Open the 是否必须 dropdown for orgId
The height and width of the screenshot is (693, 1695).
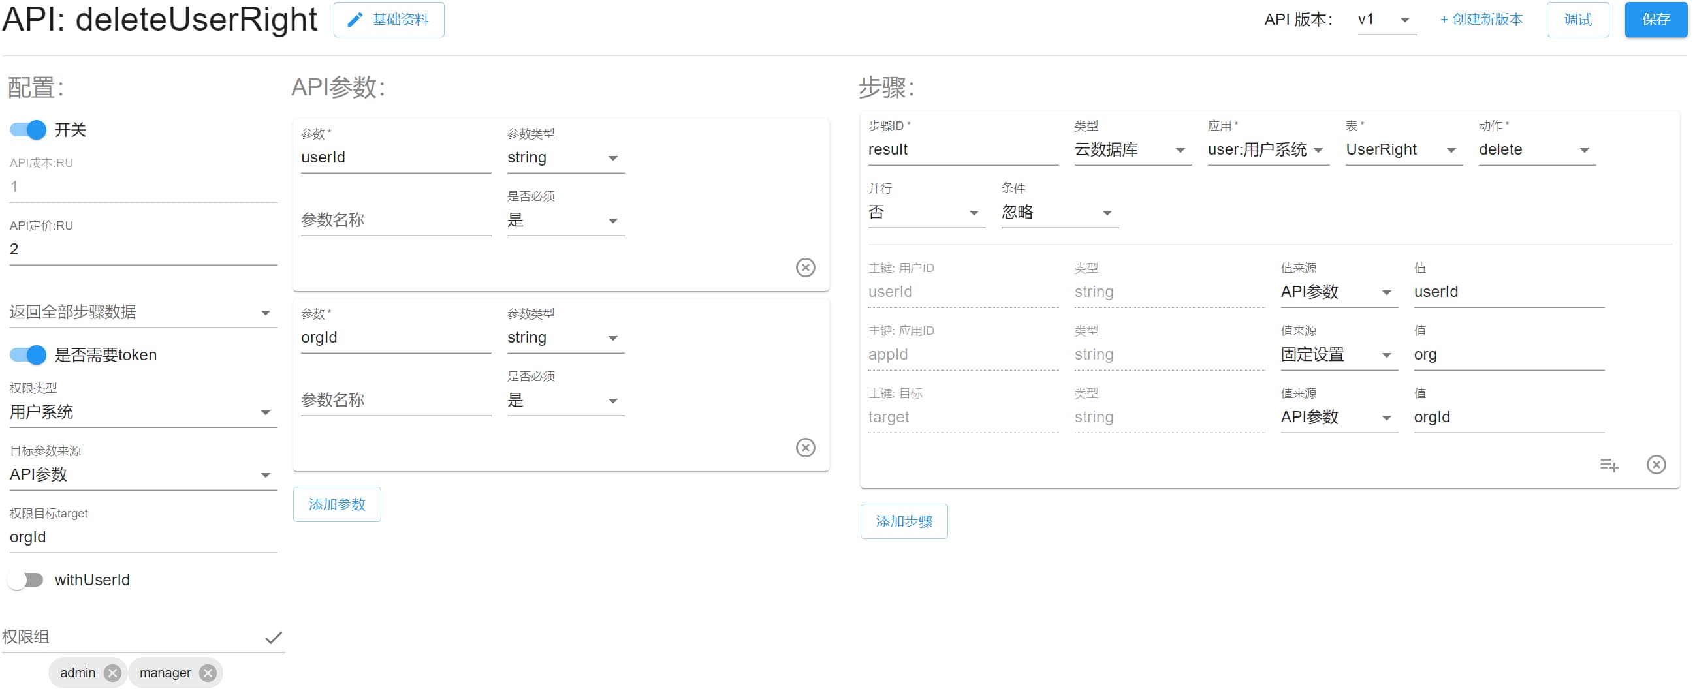[565, 401]
